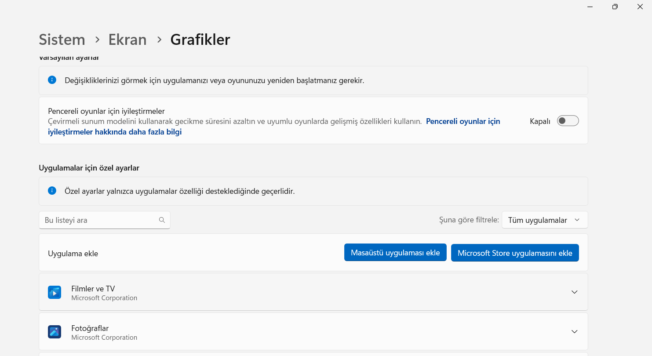The image size is (652, 356).
Task: Restore down the Settings window
Action: [615, 7]
